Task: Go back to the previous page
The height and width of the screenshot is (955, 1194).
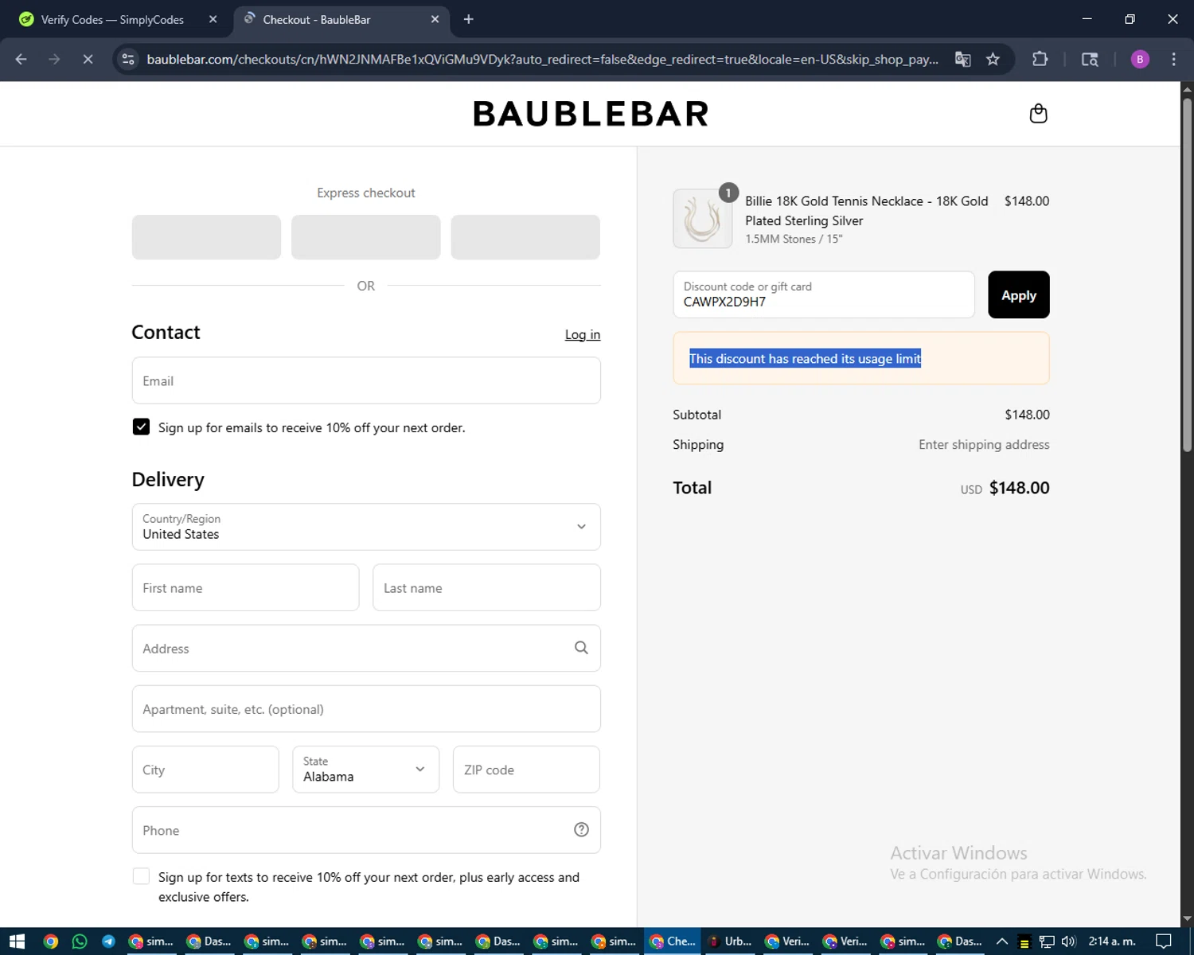Action: tap(21, 59)
